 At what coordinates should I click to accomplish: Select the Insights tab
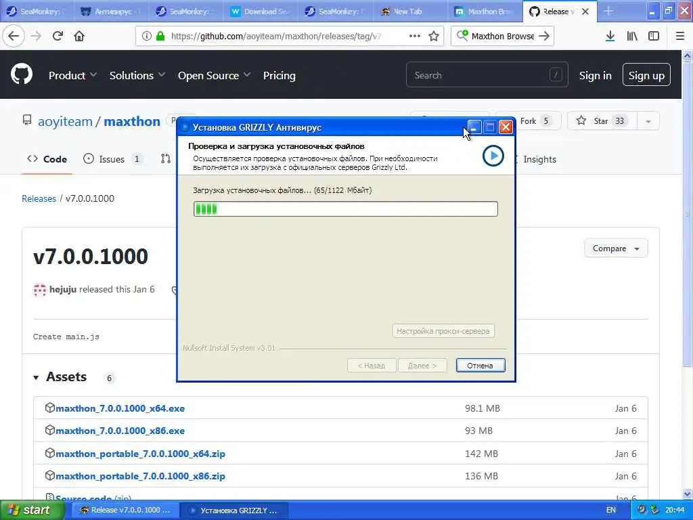point(539,159)
